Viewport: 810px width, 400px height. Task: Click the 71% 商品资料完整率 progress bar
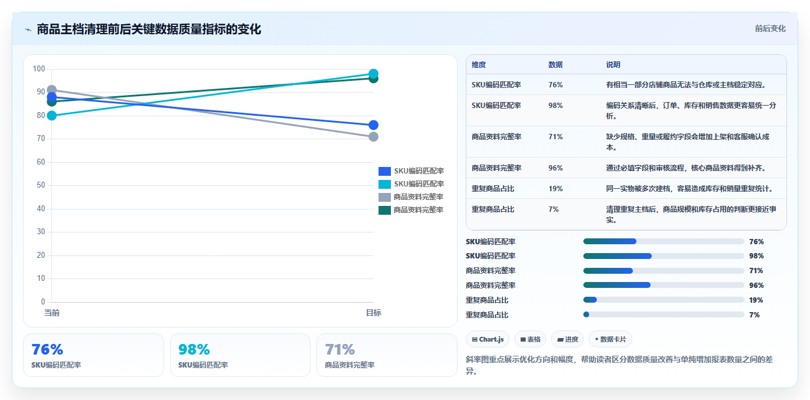coord(664,271)
